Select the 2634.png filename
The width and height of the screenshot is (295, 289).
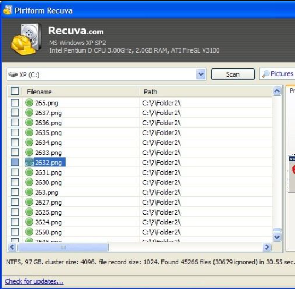click(48, 143)
